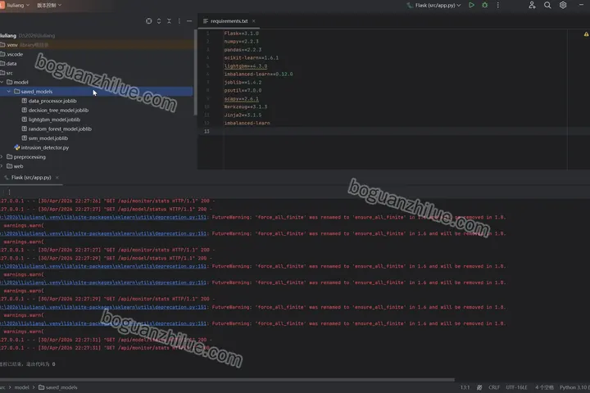
Task: Click the saved_models breadcrumb in the navigation bar
Action: tap(58, 387)
